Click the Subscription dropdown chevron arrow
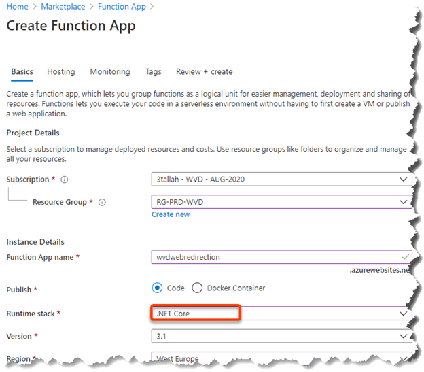 point(403,179)
